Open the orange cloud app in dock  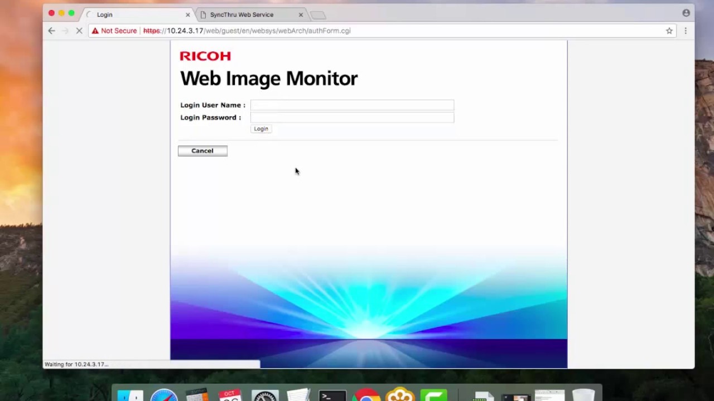400,395
